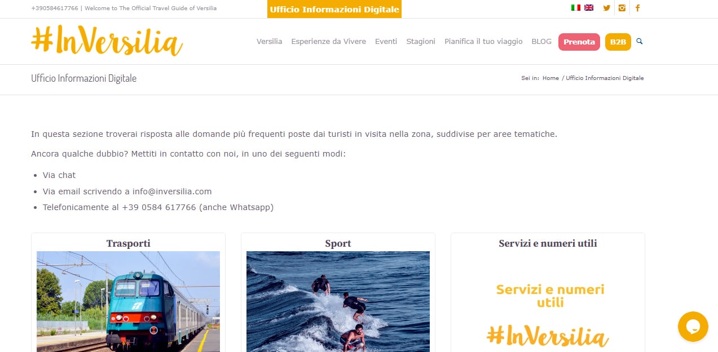This screenshot has height=352, width=718.
Task: Open Servizi e numeri utili card title
Action: (x=548, y=243)
